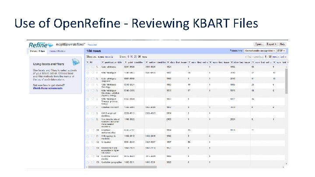Open print_identifier column dropdown arrow
Image resolution: width=315 pixels, height=177 pixels.
(126, 62)
